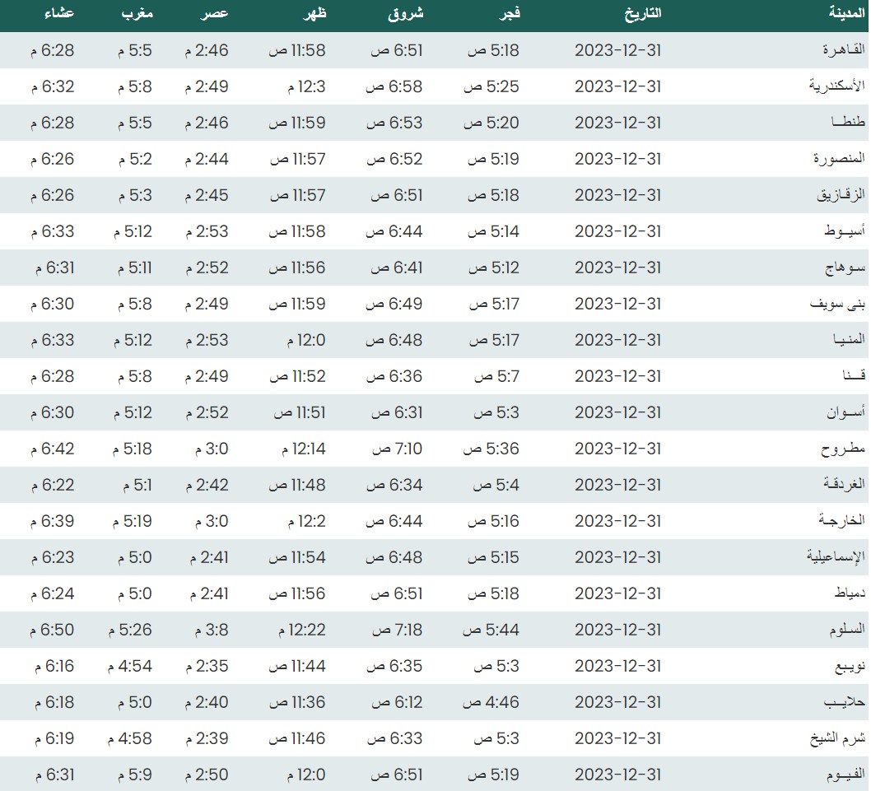Select the شرم الشيخ city name
The height and width of the screenshot is (791, 871).
(x=838, y=739)
